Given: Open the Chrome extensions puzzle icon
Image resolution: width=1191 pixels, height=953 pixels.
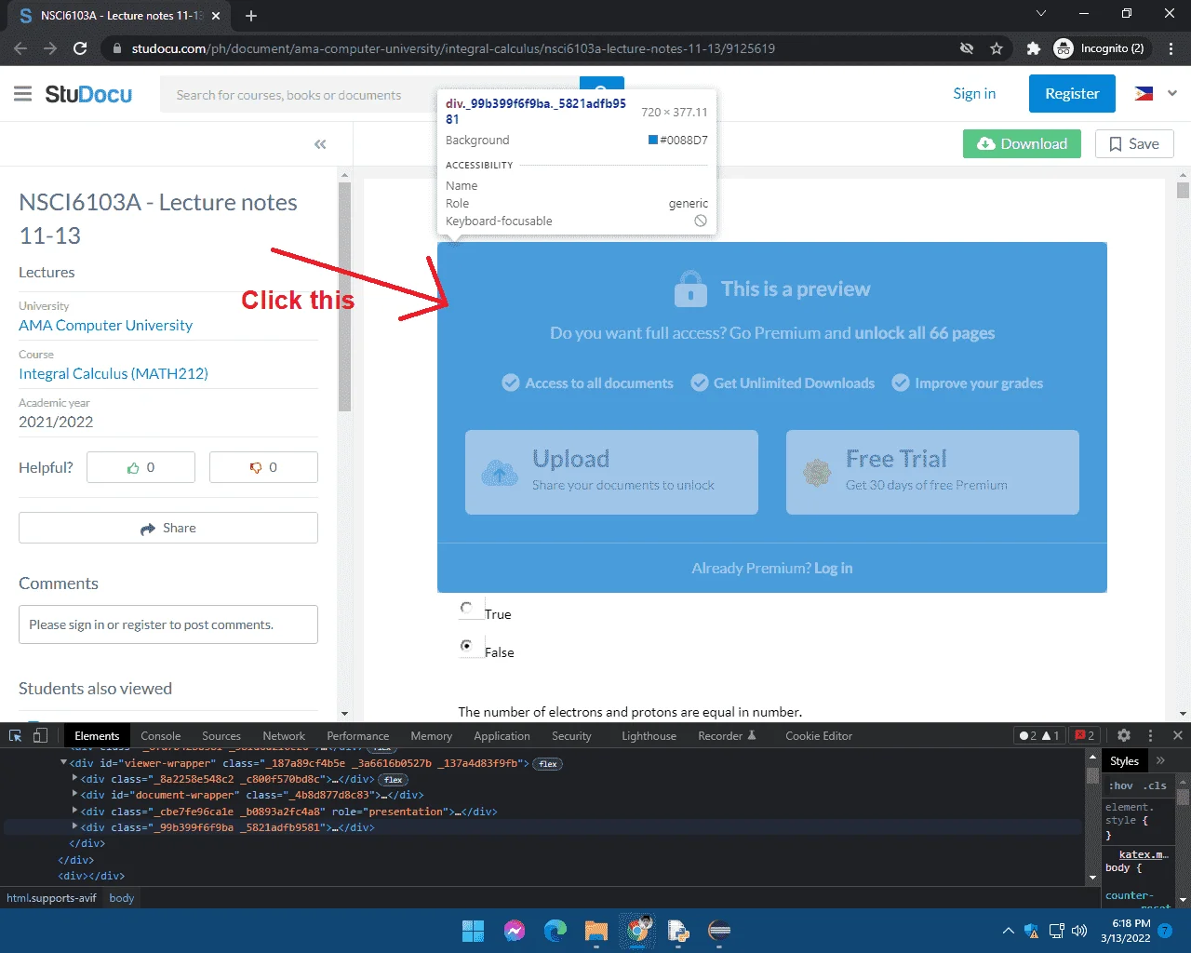Looking at the screenshot, I should [x=1033, y=48].
